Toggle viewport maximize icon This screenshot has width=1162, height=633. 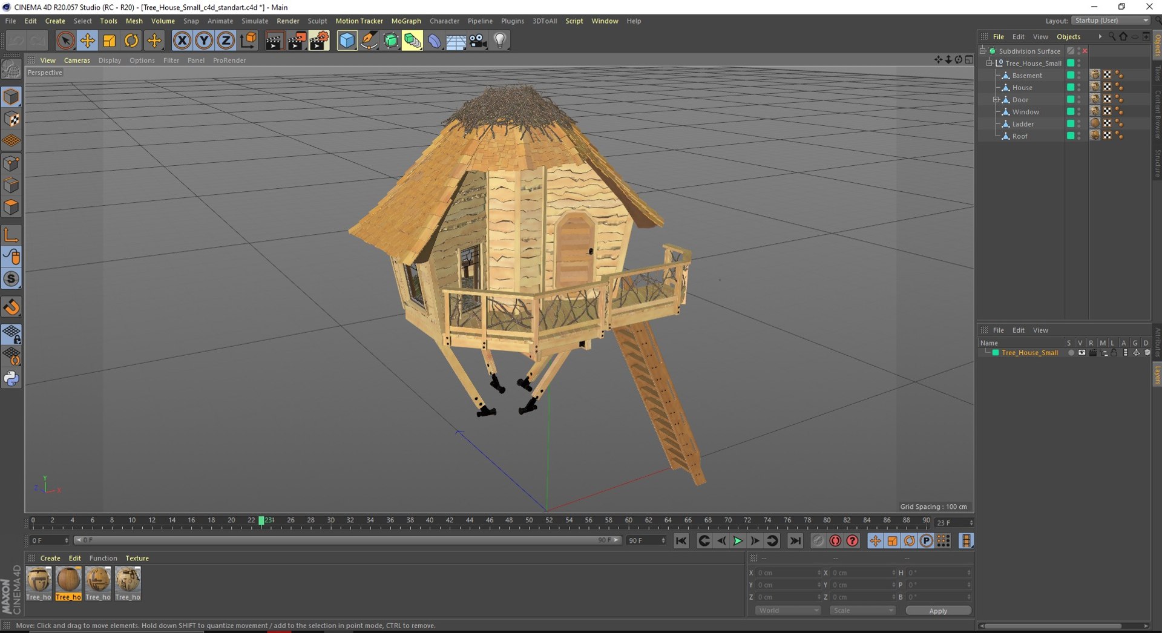point(970,60)
